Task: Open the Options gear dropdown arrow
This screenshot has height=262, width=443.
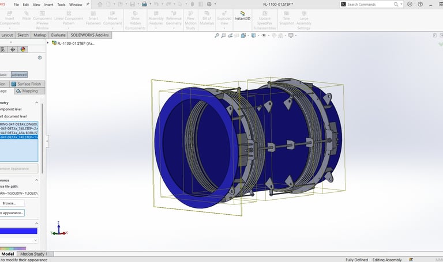Action: (x=215, y=4)
